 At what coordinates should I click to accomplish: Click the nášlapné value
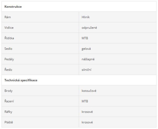[x=88, y=59]
